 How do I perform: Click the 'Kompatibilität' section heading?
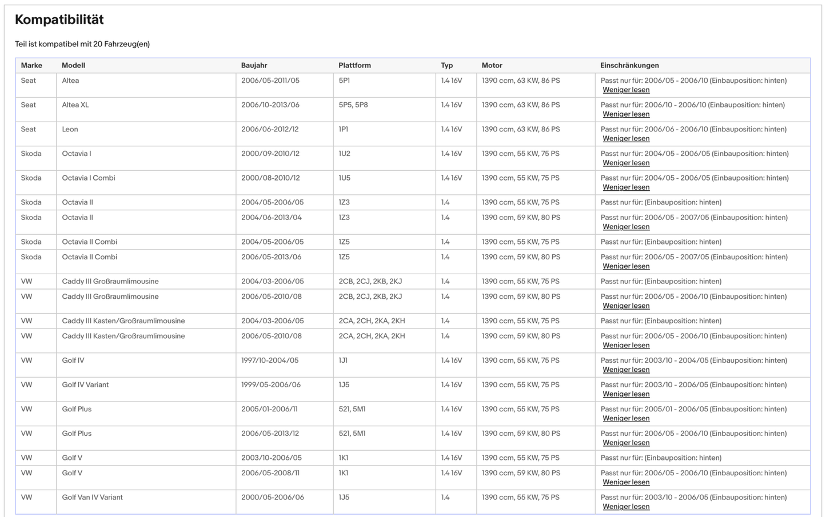pos(59,20)
